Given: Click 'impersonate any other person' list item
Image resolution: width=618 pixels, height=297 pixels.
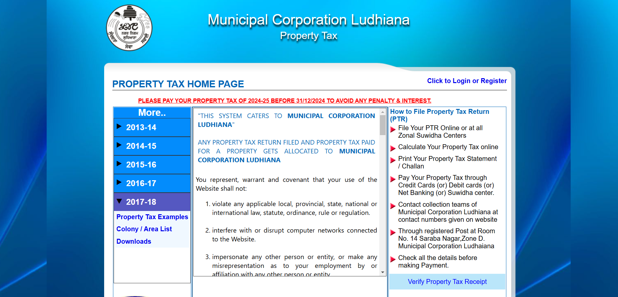Looking at the screenshot, I should (x=294, y=266).
